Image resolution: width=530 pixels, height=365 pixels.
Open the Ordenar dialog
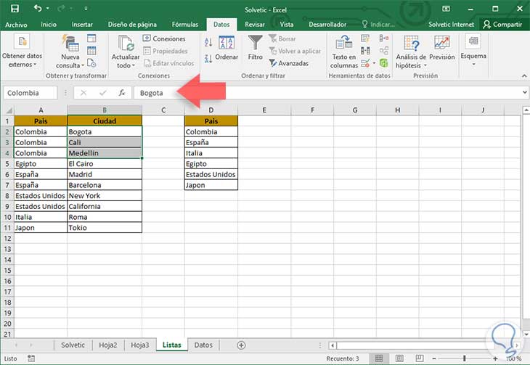pos(227,48)
